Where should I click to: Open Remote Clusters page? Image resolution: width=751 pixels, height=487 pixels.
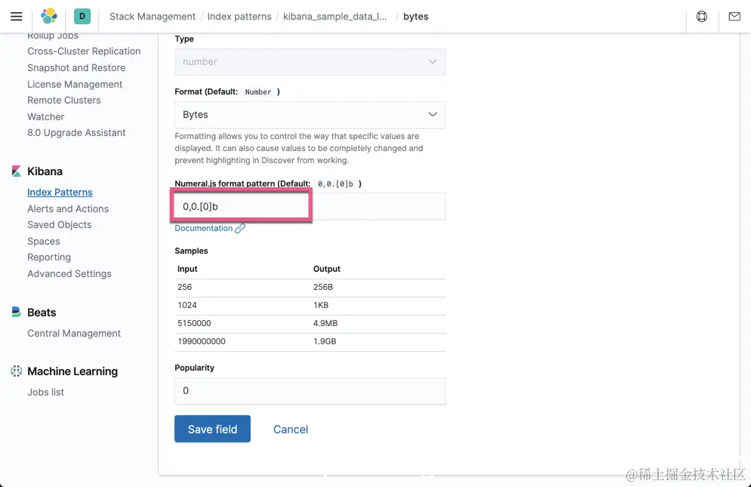63,100
